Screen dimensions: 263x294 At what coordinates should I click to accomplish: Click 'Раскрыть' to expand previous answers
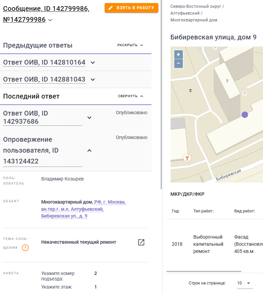coord(130,45)
